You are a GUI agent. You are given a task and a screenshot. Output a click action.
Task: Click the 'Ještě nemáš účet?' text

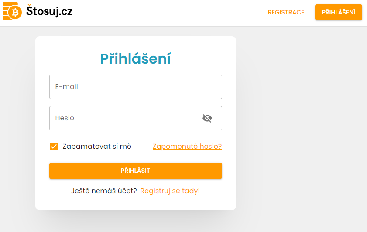tap(104, 191)
